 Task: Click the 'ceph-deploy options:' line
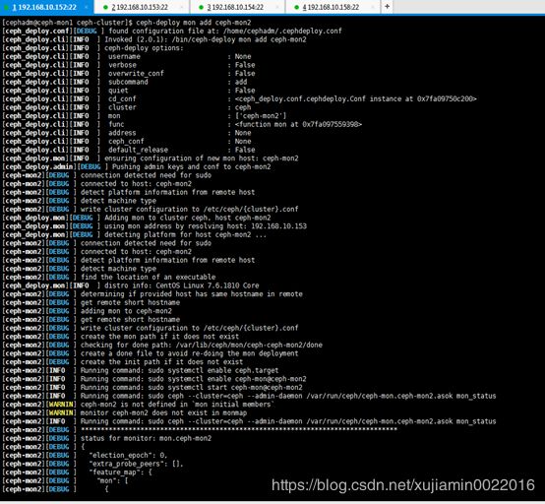pos(92,48)
